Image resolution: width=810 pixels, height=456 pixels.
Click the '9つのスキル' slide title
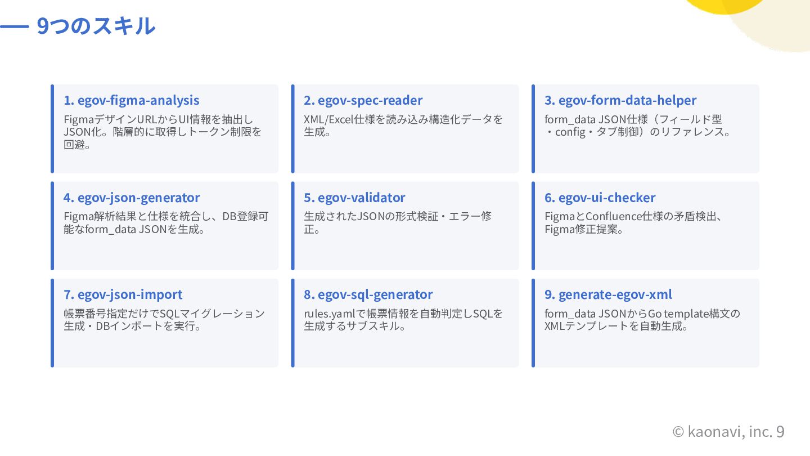(x=96, y=26)
